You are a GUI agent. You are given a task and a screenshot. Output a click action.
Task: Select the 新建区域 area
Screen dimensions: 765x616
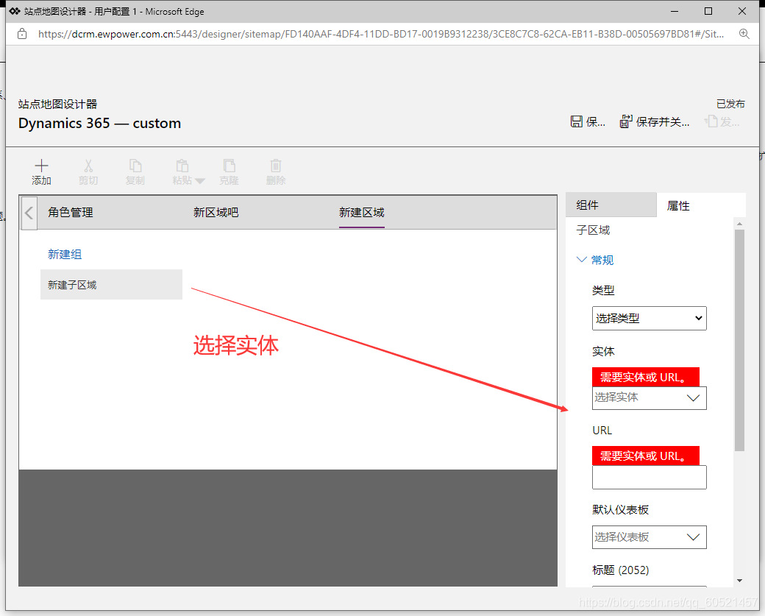click(x=361, y=213)
